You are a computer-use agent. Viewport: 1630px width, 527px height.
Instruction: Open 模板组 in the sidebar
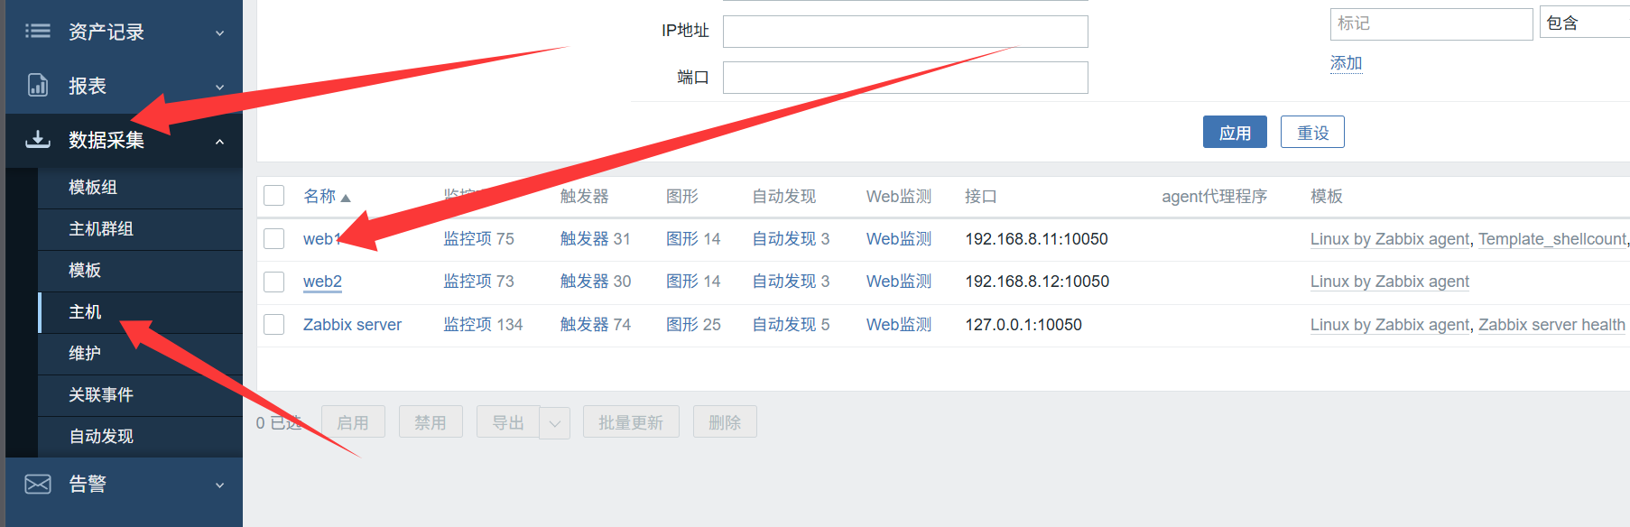point(93,187)
